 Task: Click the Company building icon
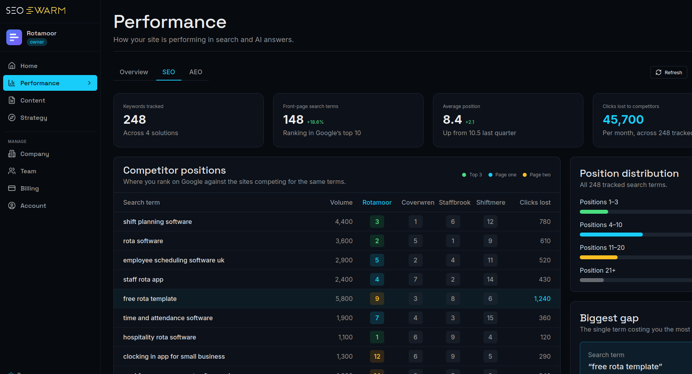click(12, 154)
